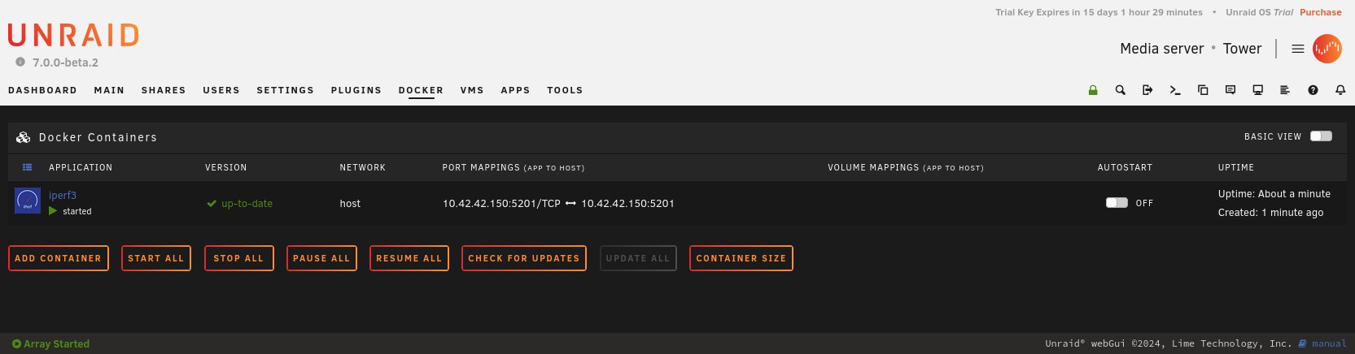Viewport: 1355px width, 354px height.
Task: Expand the Unraid account avatar menu
Action: tap(1327, 49)
